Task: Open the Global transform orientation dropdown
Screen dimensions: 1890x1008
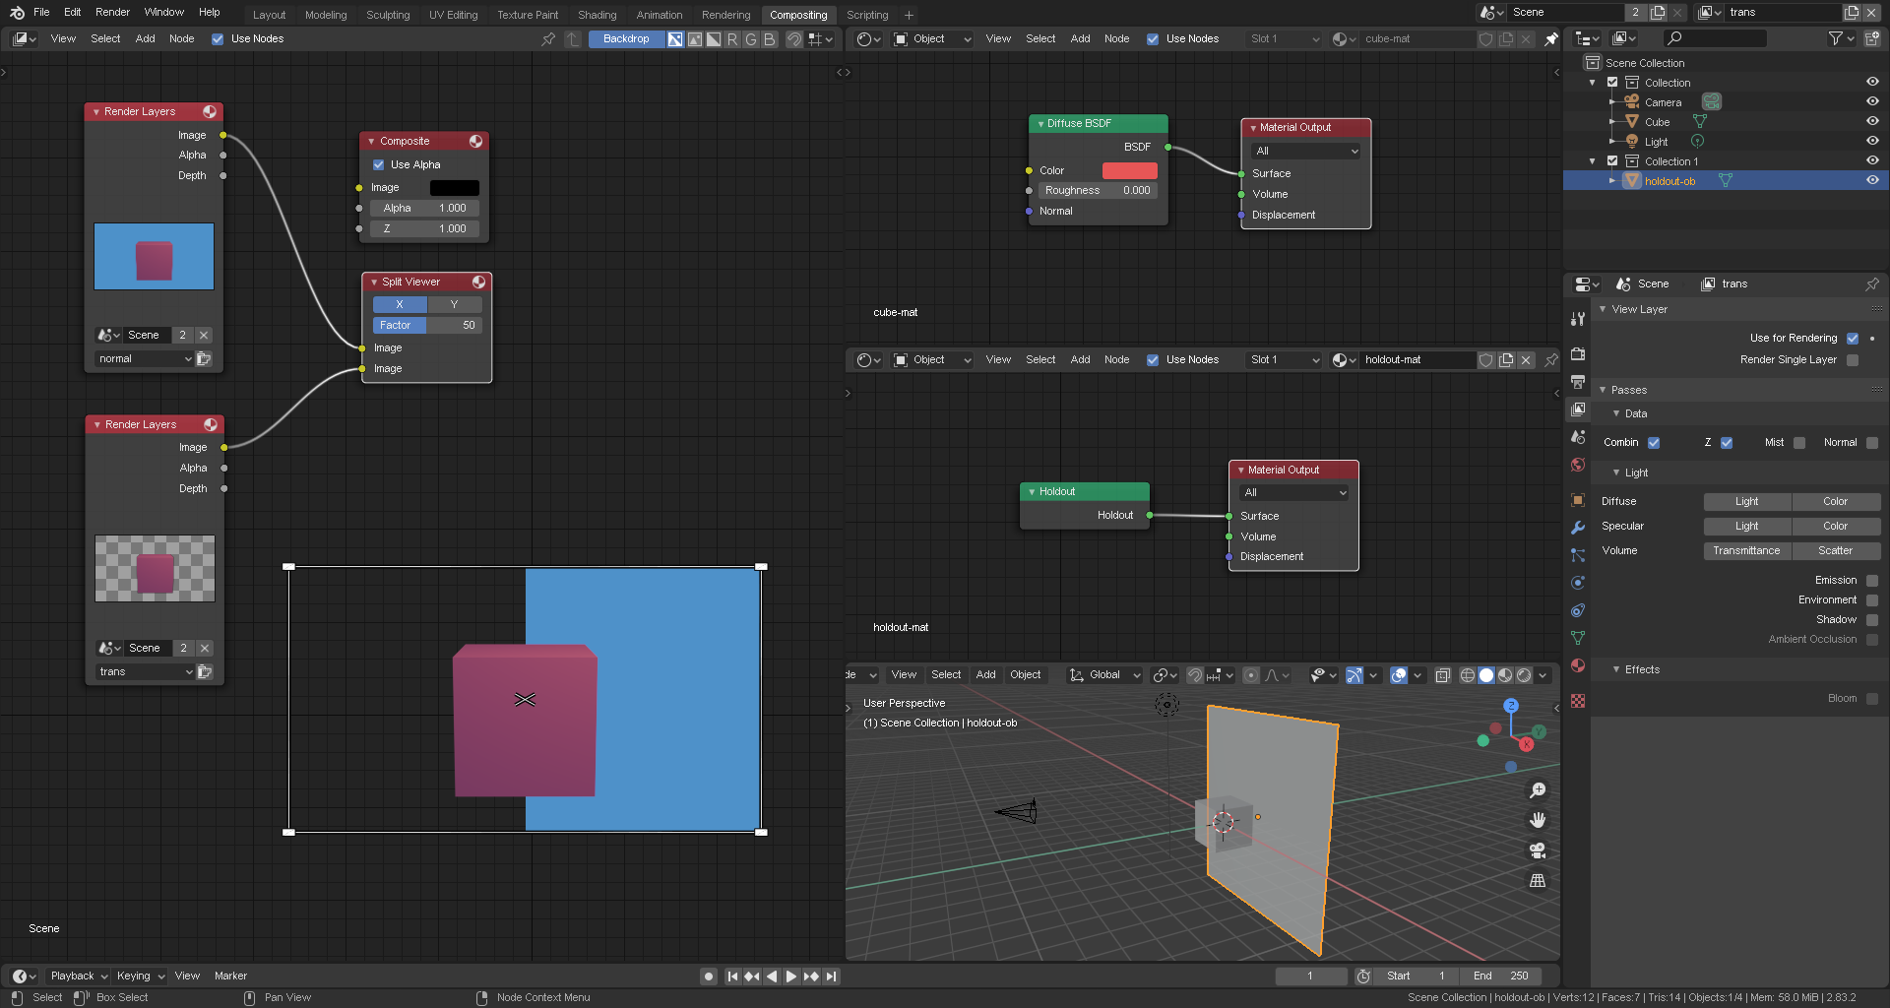Action: pos(1105,675)
